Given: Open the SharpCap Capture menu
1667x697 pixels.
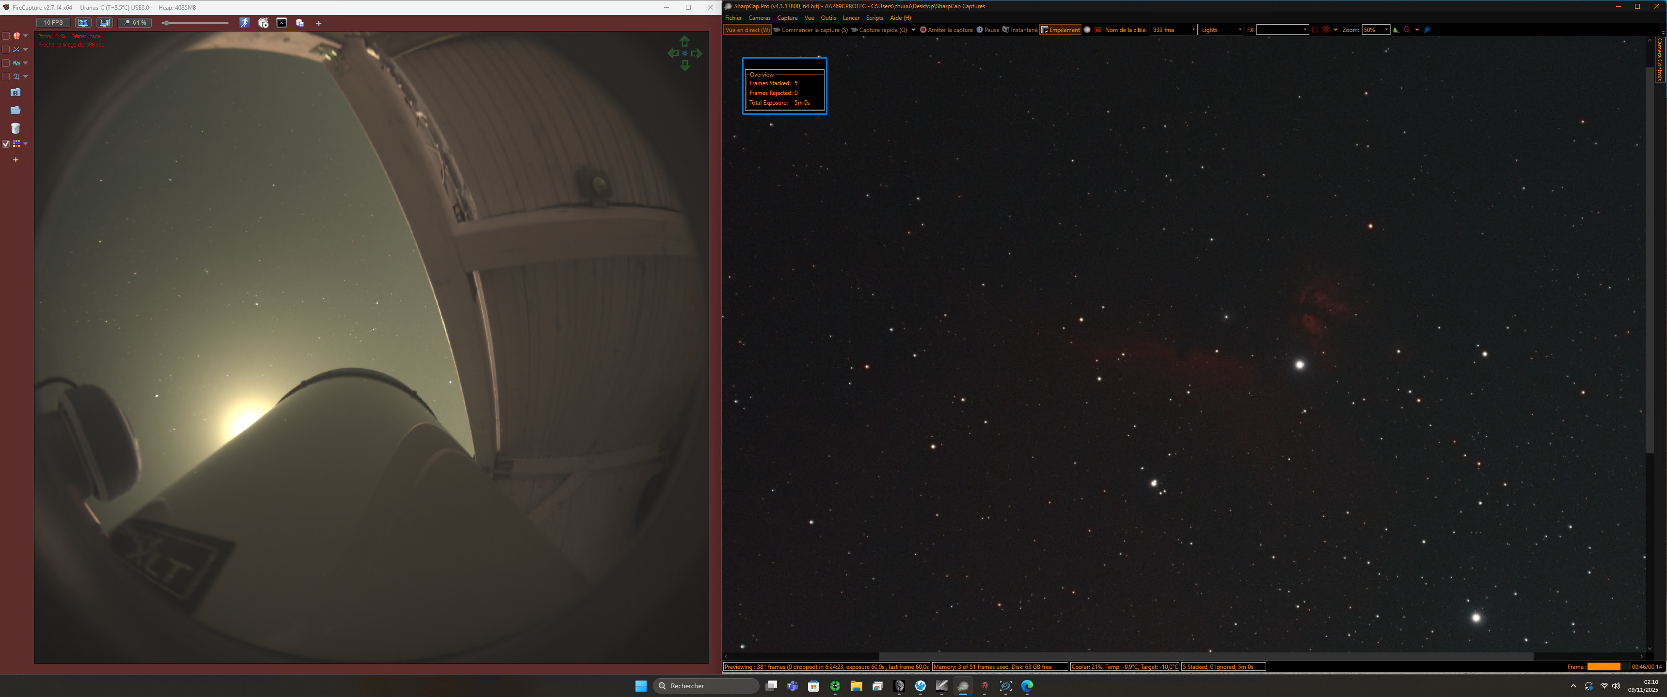Looking at the screenshot, I should click(787, 18).
